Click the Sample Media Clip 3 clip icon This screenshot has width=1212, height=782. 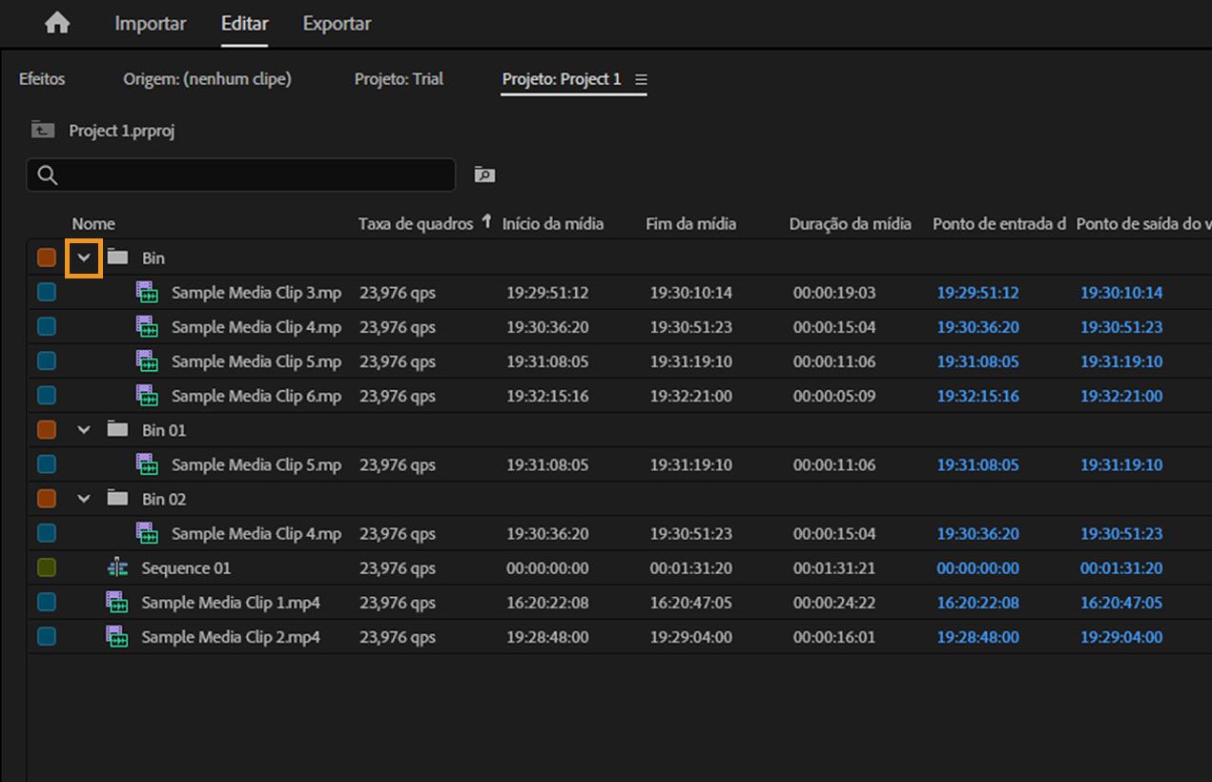coord(147,293)
